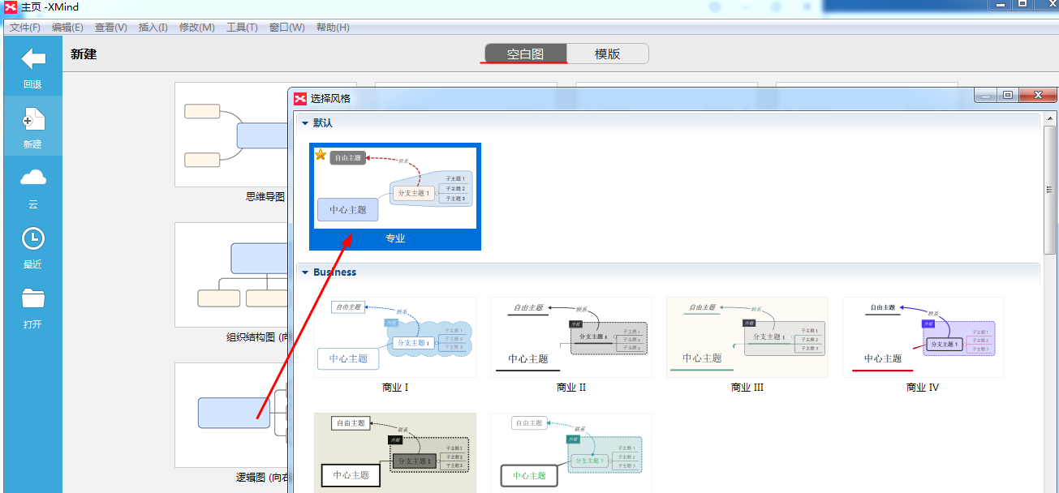
Task: Open the 文件(F) menu
Action: (25, 28)
